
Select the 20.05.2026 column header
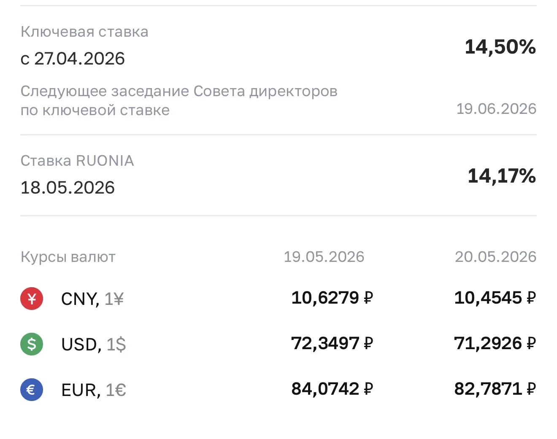(495, 257)
